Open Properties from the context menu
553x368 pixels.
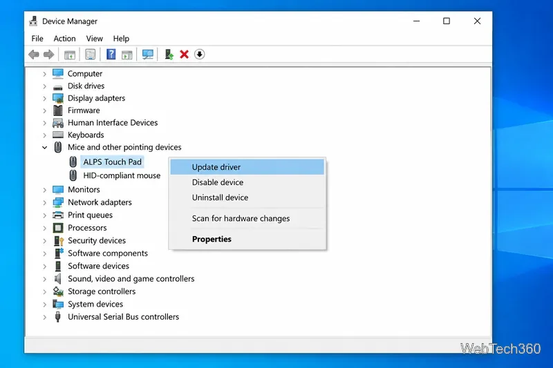click(247, 239)
